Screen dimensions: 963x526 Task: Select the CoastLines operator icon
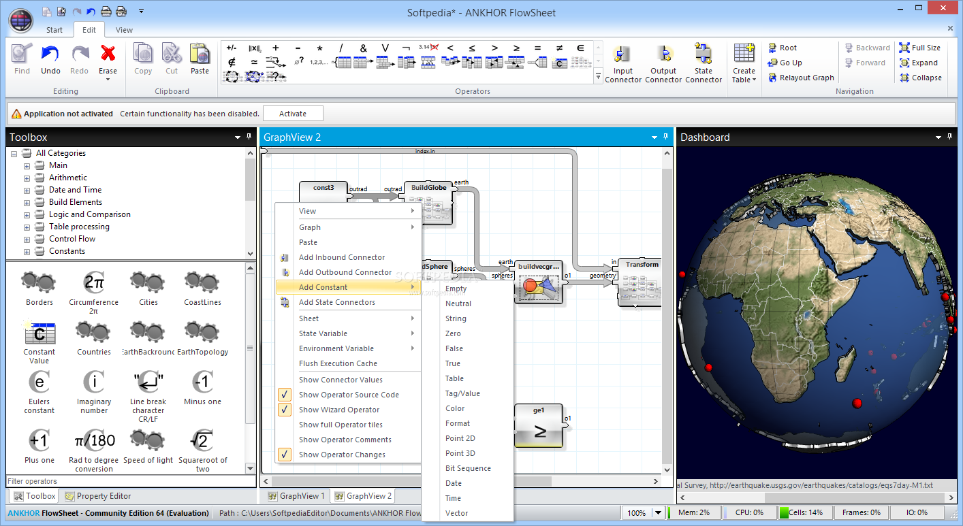(202, 281)
